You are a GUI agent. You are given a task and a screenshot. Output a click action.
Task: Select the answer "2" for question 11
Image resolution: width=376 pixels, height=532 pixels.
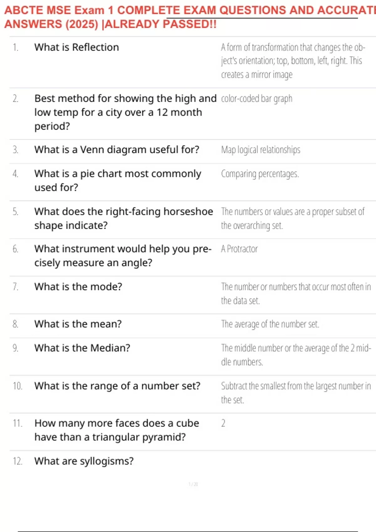click(x=223, y=423)
